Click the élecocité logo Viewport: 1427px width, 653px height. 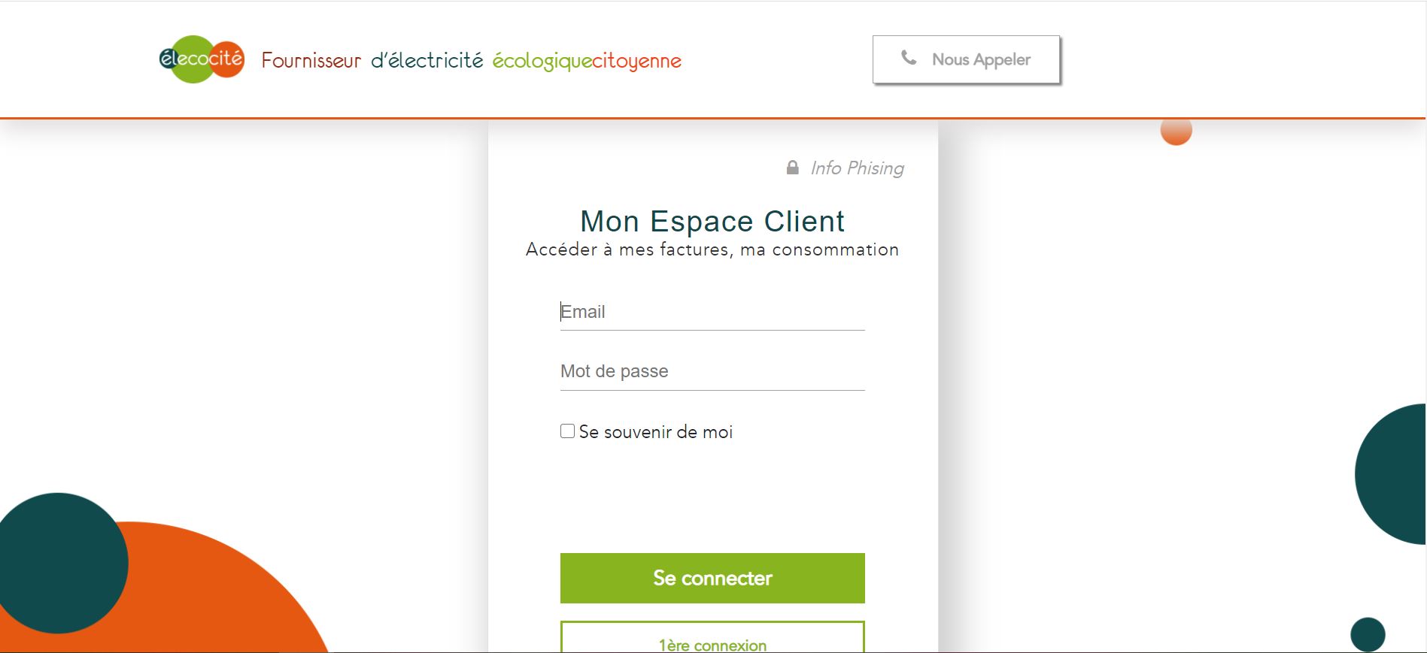(x=202, y=59)
